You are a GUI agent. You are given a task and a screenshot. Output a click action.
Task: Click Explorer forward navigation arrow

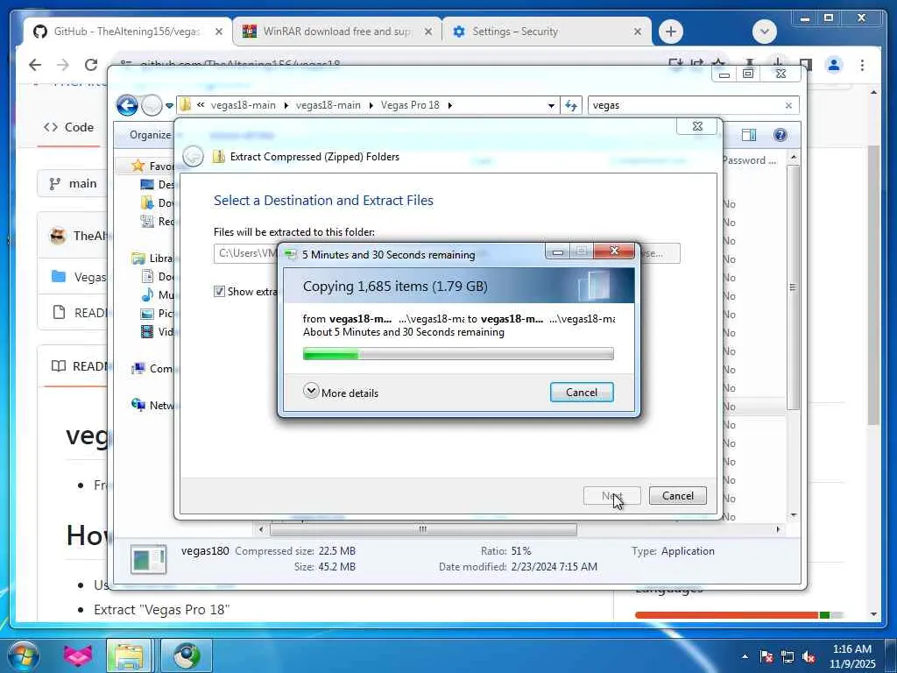[x=152, y=105]
